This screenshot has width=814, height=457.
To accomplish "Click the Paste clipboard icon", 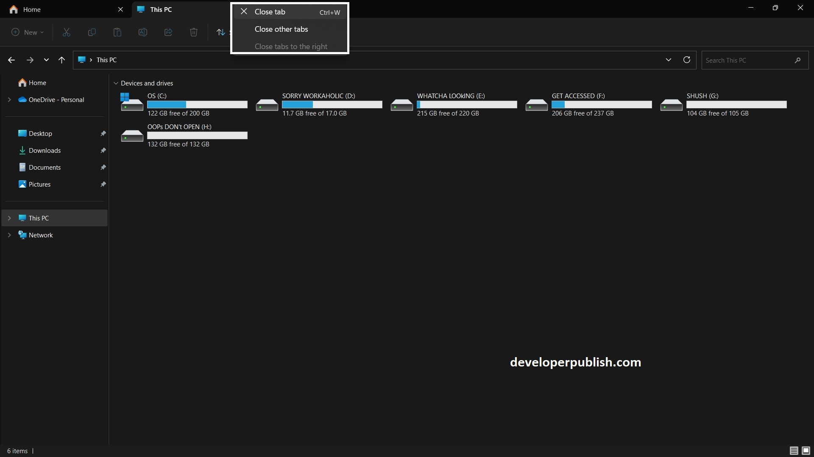I will pos(117,32).
